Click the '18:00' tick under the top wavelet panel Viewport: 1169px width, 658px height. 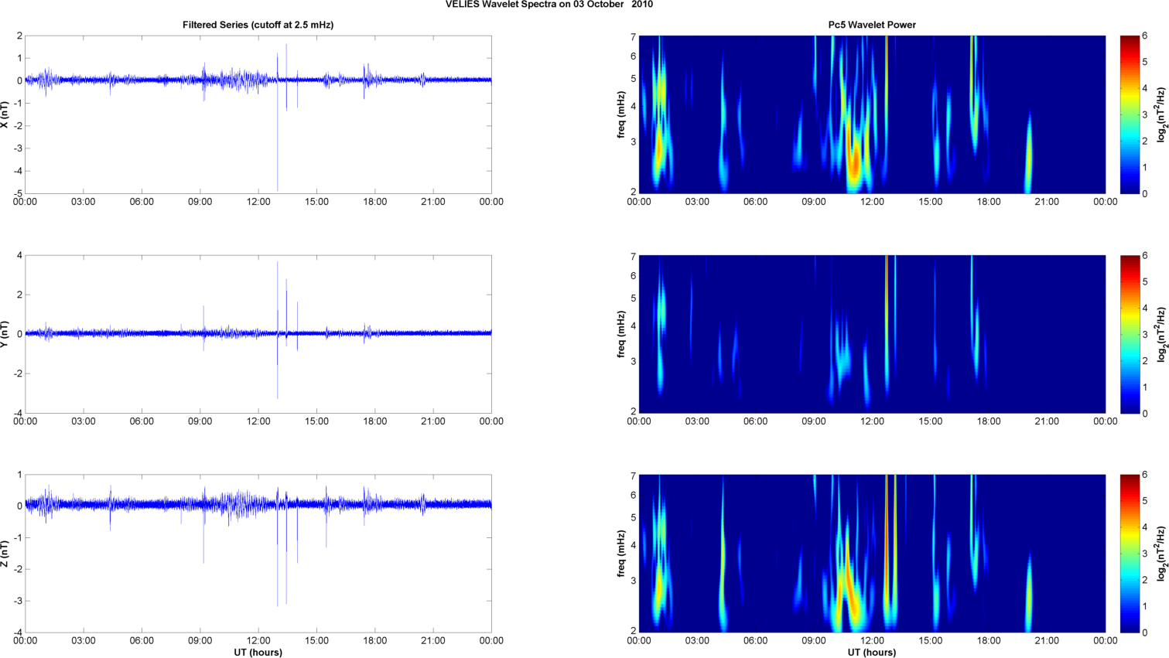(989, 202)
